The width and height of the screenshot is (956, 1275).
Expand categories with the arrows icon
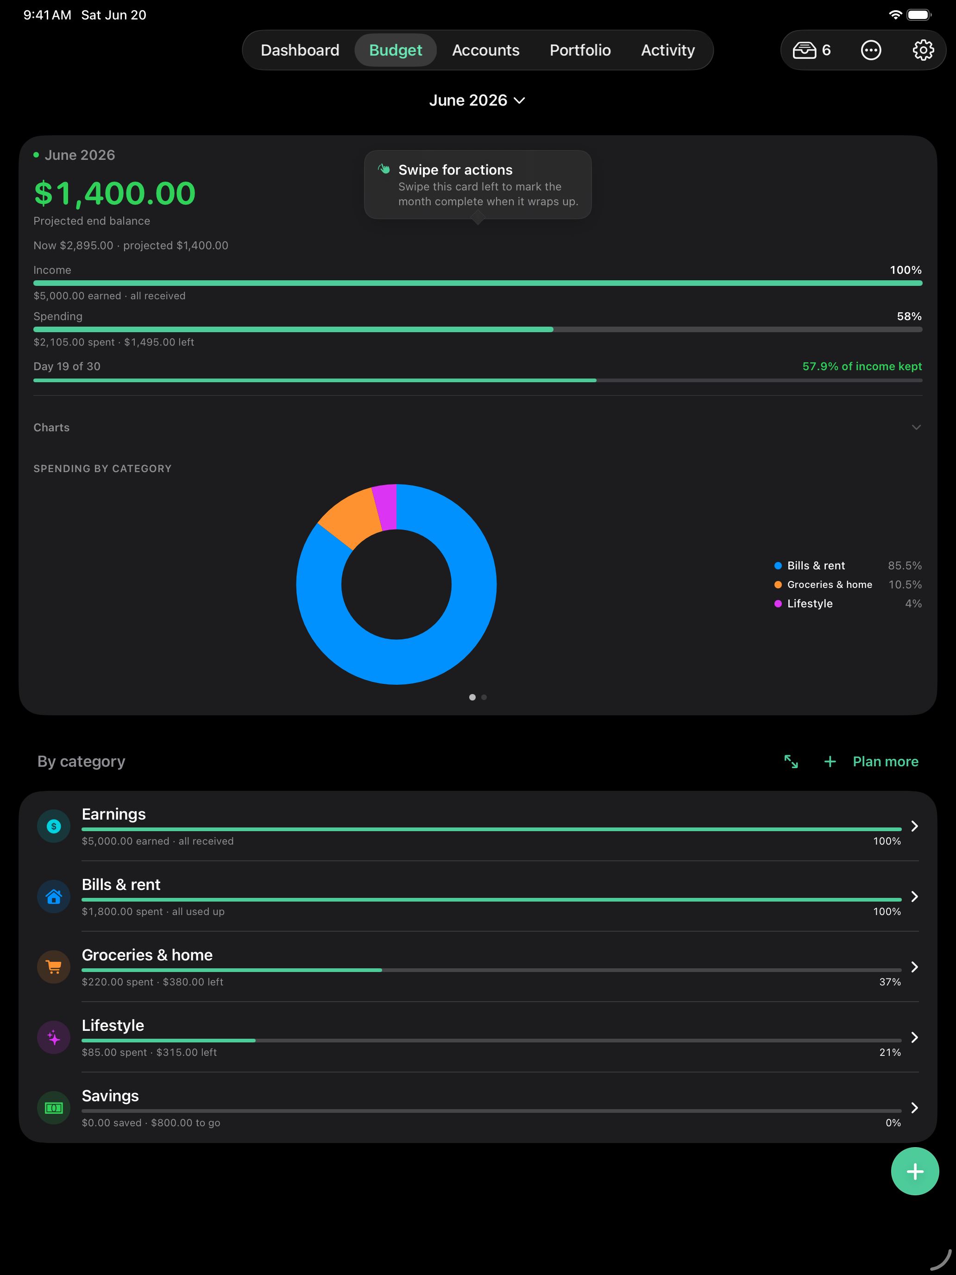click(x=791, y=761)
